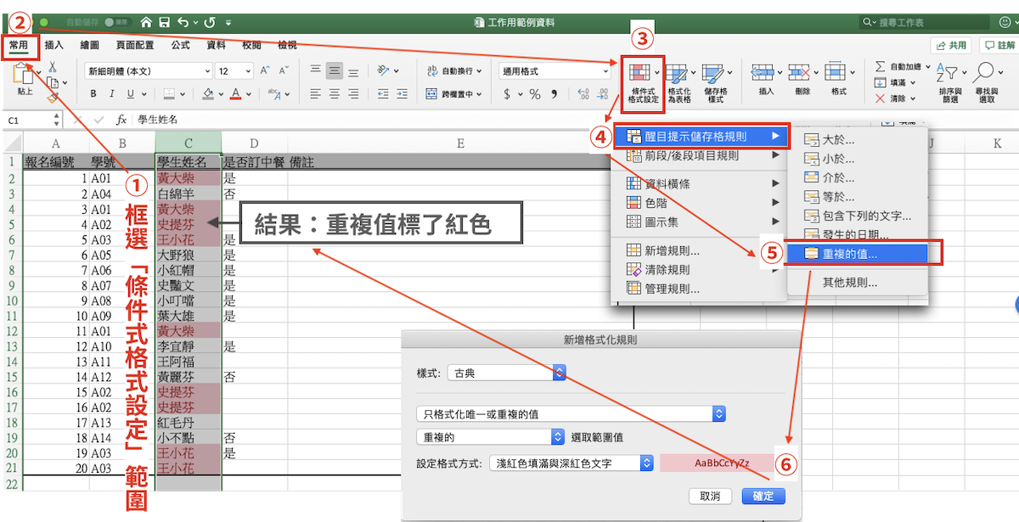Click the Save icon in title bar
The image size is (1019, 522).
click(166, 22)
